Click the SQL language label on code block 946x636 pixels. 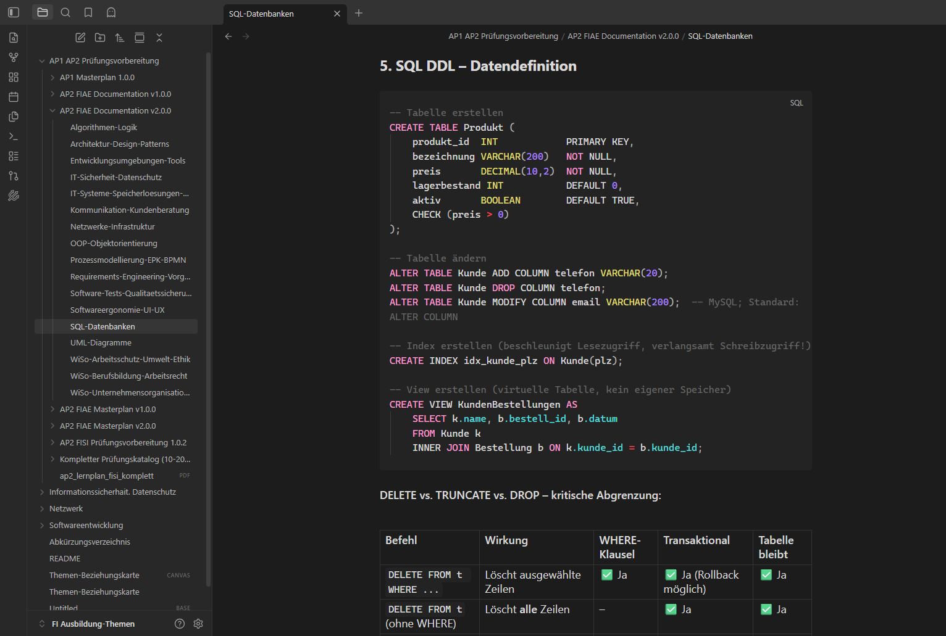797,103
